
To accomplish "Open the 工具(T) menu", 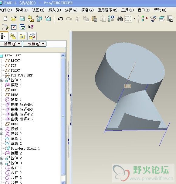I will pos(127,10).
